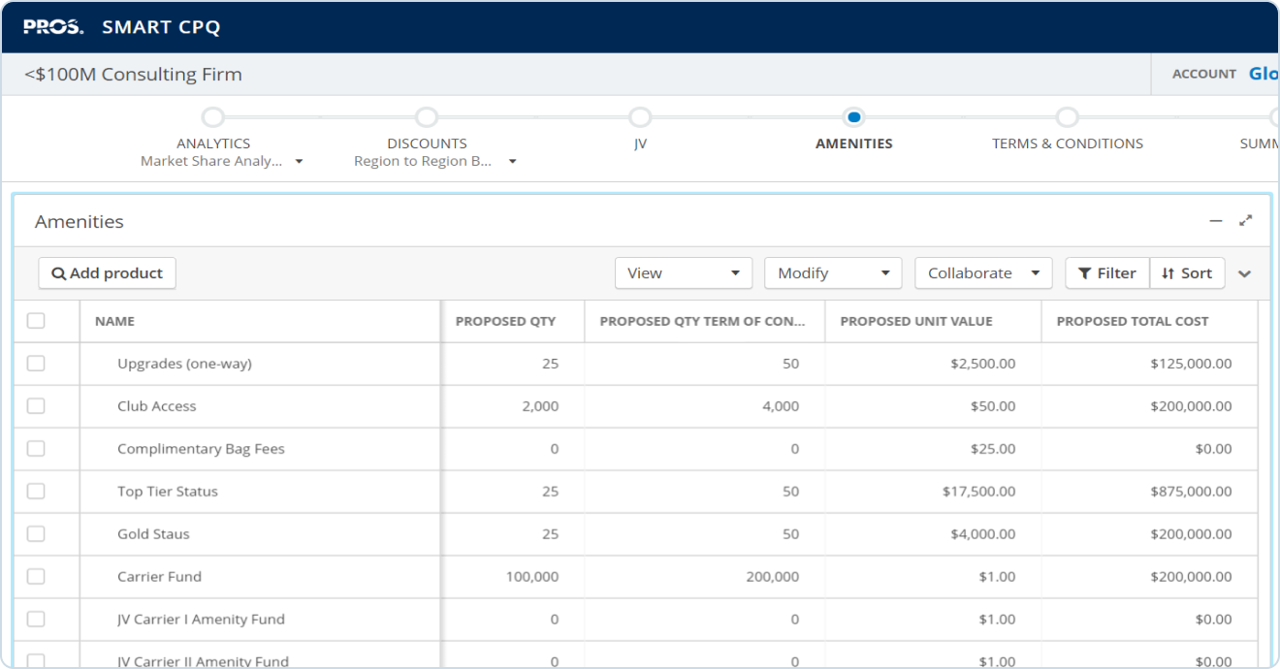Screen dimensions: 1280x669
Task: Sort by Proposed Total Cost column header
Action: (1132, 321)
